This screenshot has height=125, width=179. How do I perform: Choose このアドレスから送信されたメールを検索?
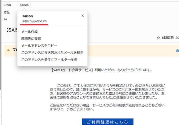52,52
